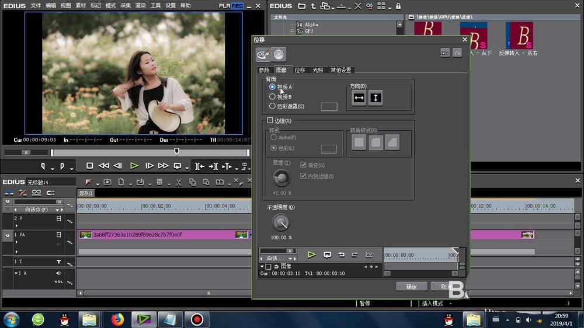This screenshot has height=328, width=584.
Task: Select vertical direction arrow button
Action: coord(376,98)
